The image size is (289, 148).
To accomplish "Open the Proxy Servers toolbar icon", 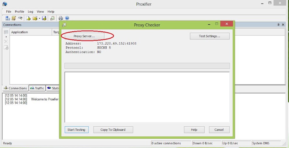I will pyautogui.click(x=8, y=18).
